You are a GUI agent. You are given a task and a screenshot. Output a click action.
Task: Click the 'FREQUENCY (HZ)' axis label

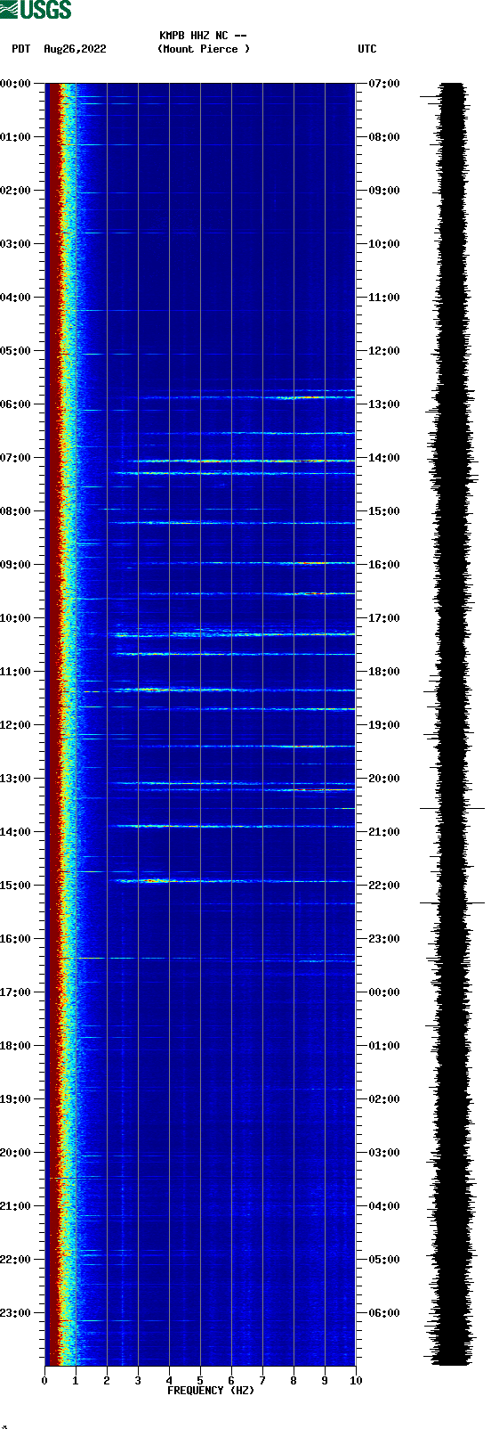211,1391
